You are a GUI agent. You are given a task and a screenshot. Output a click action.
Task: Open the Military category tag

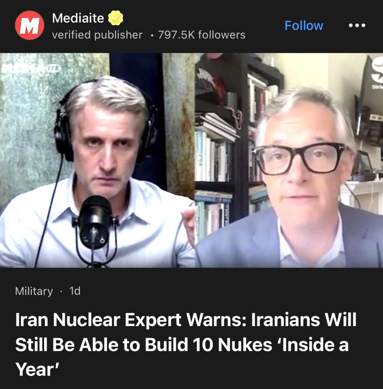tap(34, 291)
